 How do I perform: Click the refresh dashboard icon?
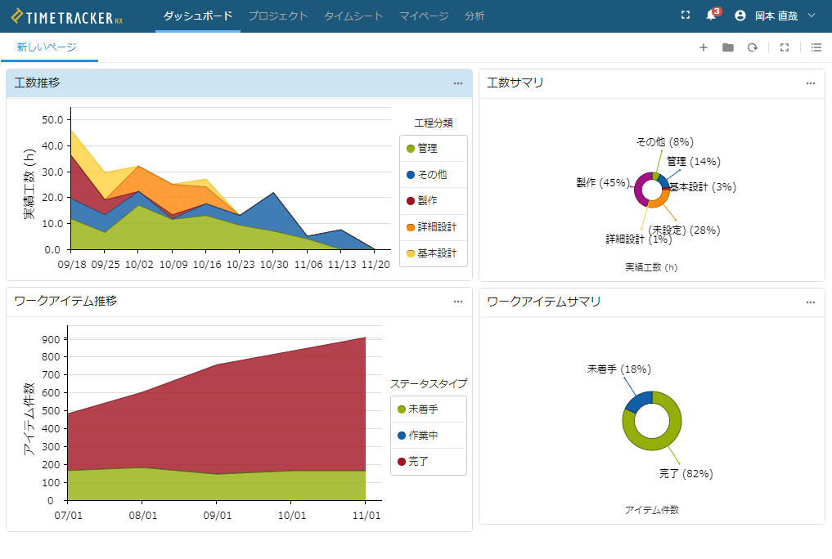[x=752, y=47]
